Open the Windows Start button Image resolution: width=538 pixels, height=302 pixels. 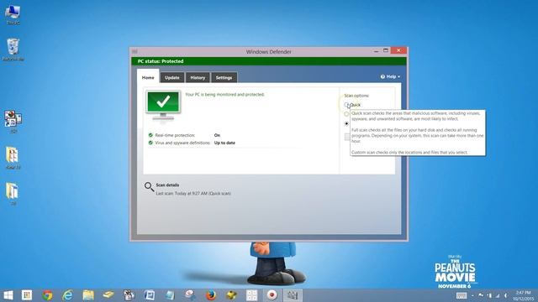pyautogui.click(x=8, y=295)
